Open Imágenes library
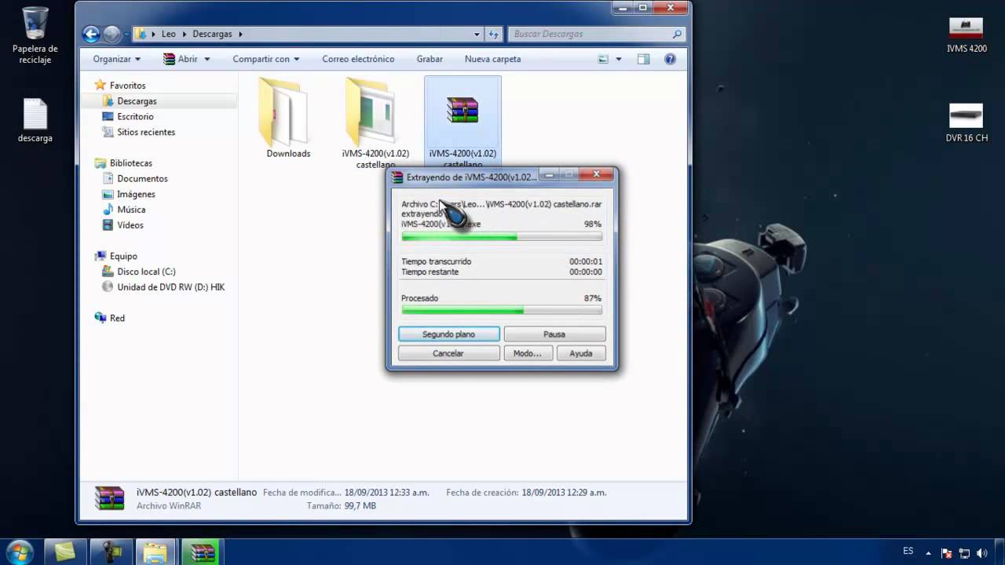The width and height of the screenshot is (1005, 565). click(x=136, y=194)
